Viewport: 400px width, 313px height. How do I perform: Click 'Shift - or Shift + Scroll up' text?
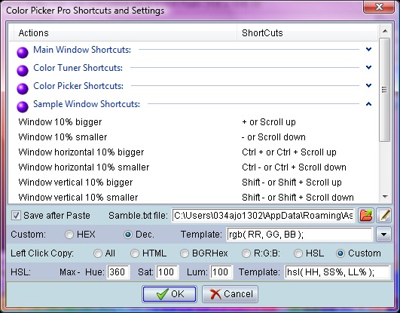292,183
